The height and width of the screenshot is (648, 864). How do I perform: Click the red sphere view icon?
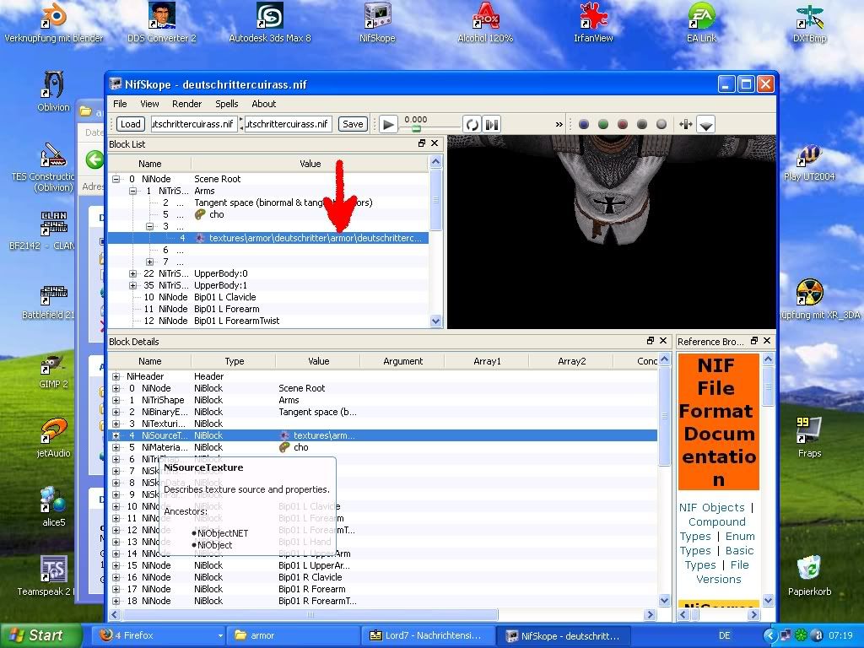(623, 125)
